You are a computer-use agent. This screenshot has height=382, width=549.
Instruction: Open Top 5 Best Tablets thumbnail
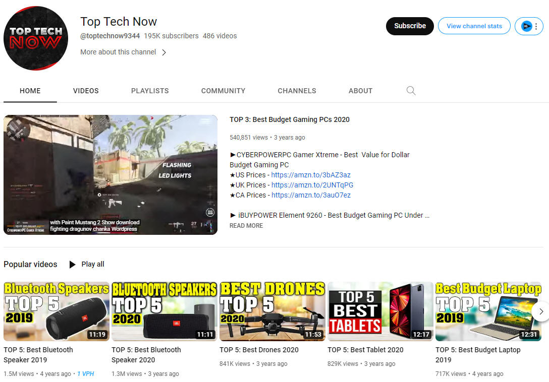(x=380, y=311)
